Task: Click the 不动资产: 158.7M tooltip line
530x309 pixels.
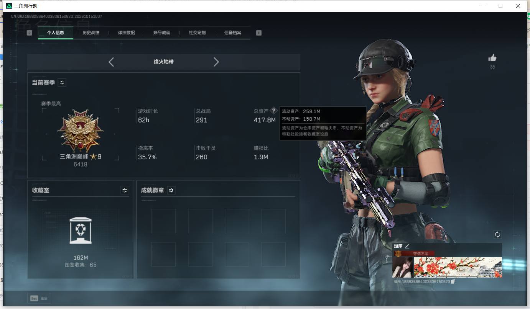Action: click(301, 119)
